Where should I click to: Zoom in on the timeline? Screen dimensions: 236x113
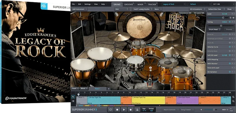point(233,97)
